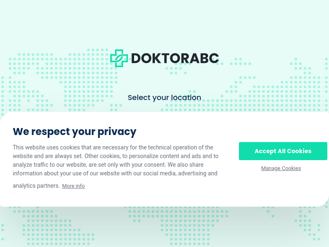Viewport: 329px width, 247px height.
Task: Open the Manage Cookies link
Action: point(281,168)
